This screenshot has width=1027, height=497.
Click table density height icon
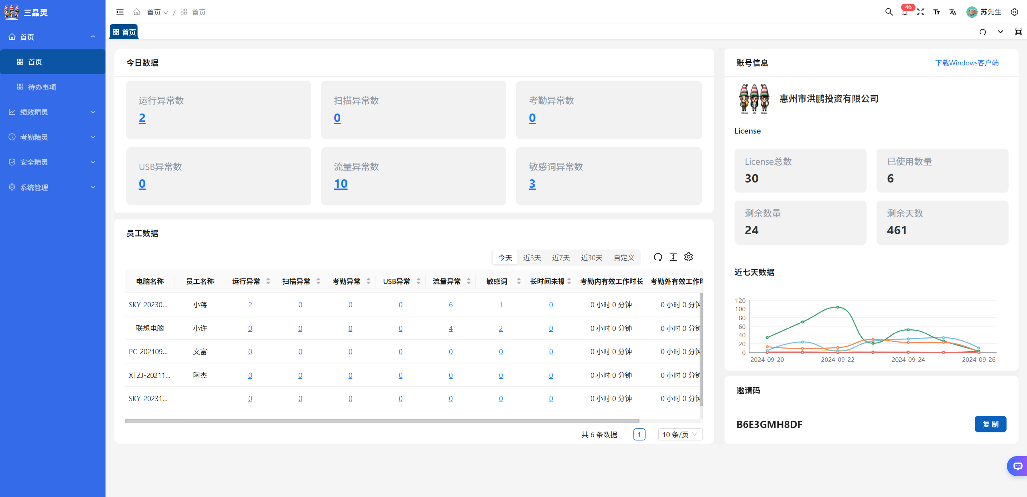click(x=673, y=257)
